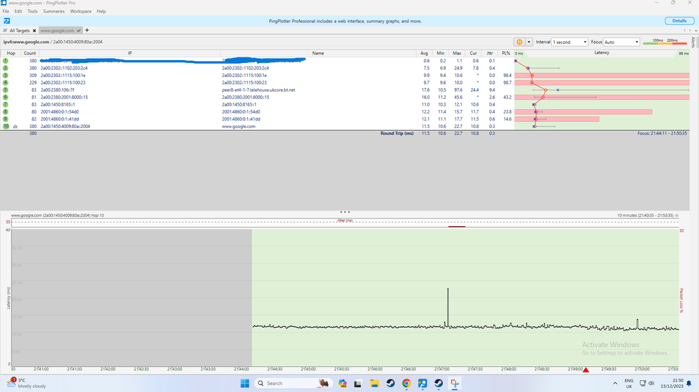Image resolution: width=699 pixels, height=392 pixels.
Task: Sort by the PL% column header
Action: click(506, 53)
